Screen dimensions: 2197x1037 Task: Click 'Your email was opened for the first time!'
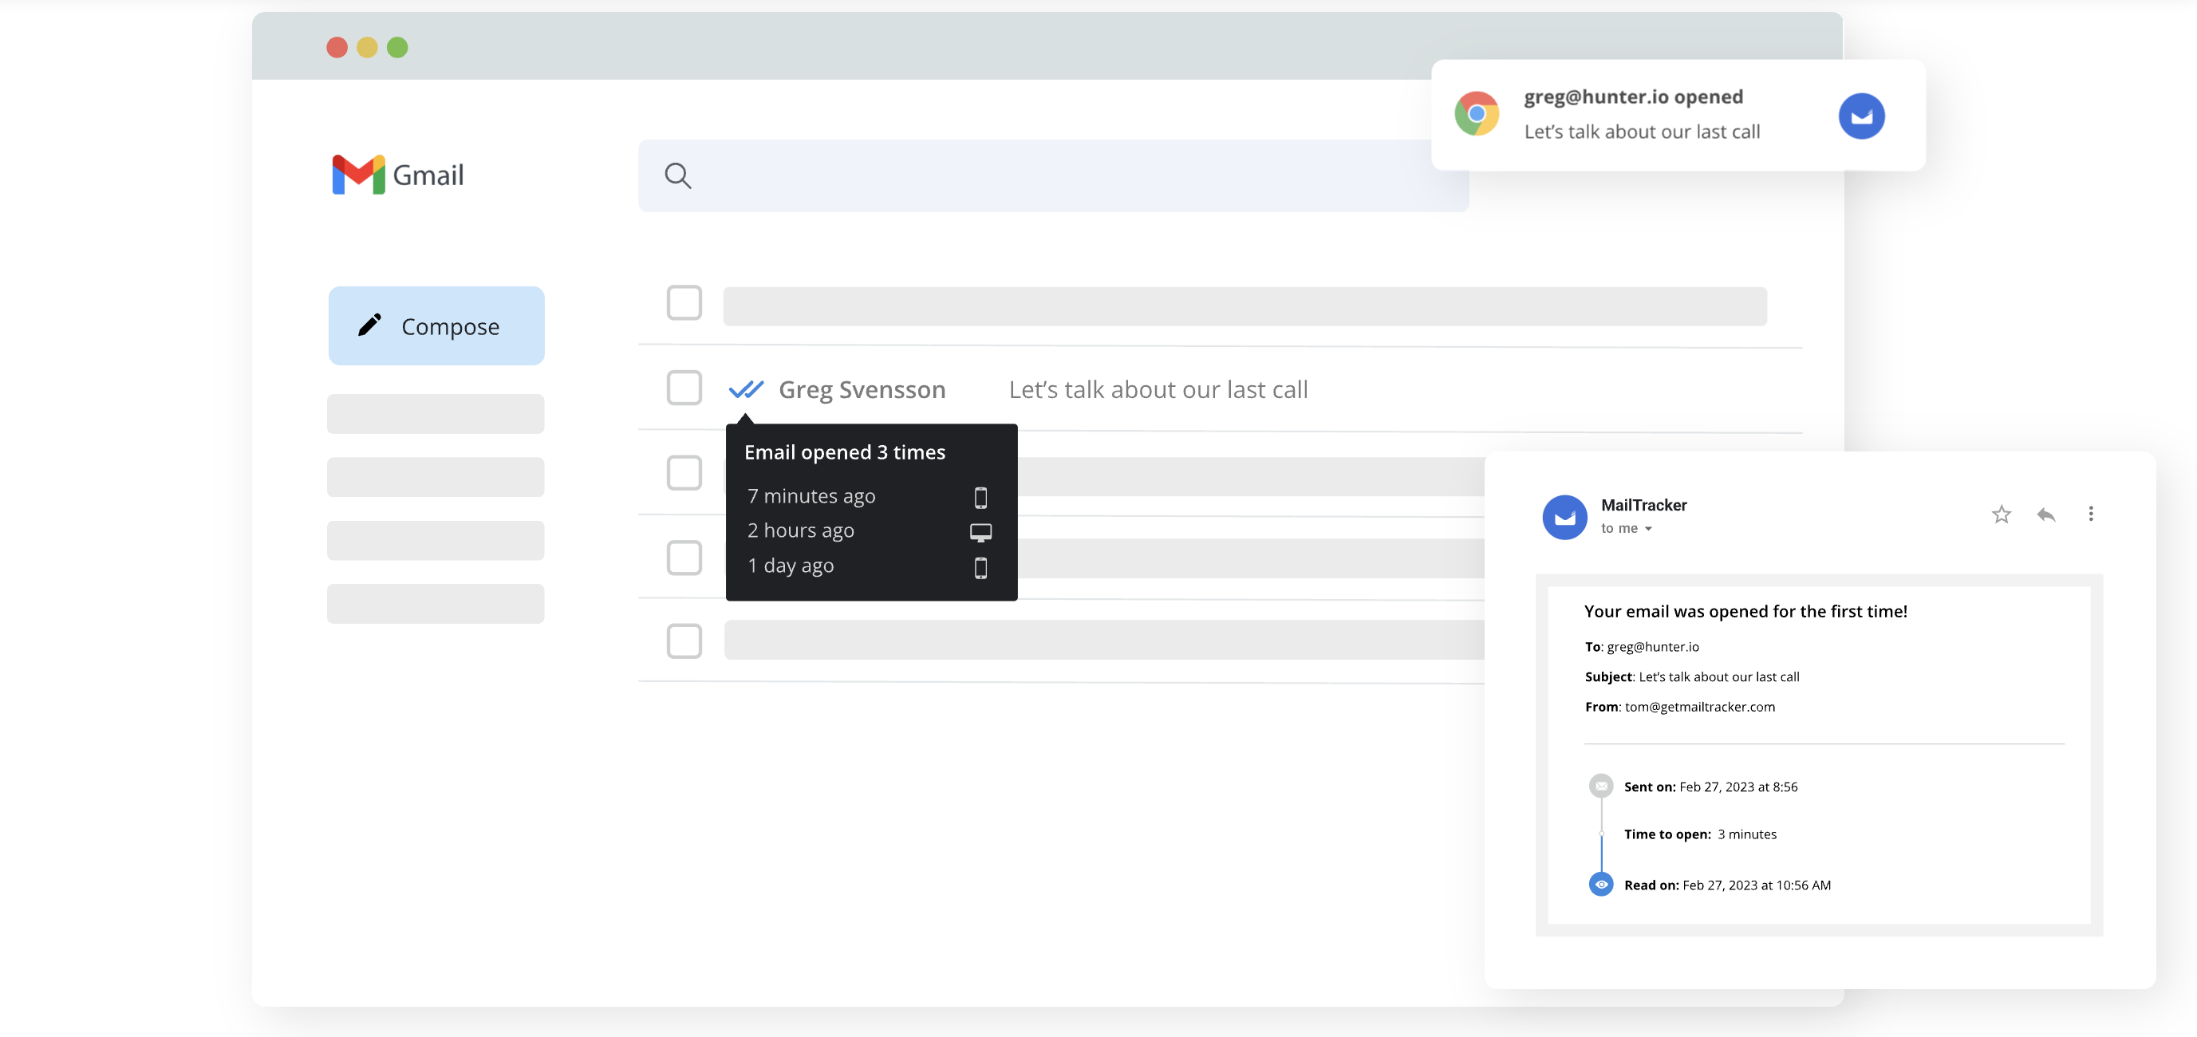click(x=1745, y=612)
